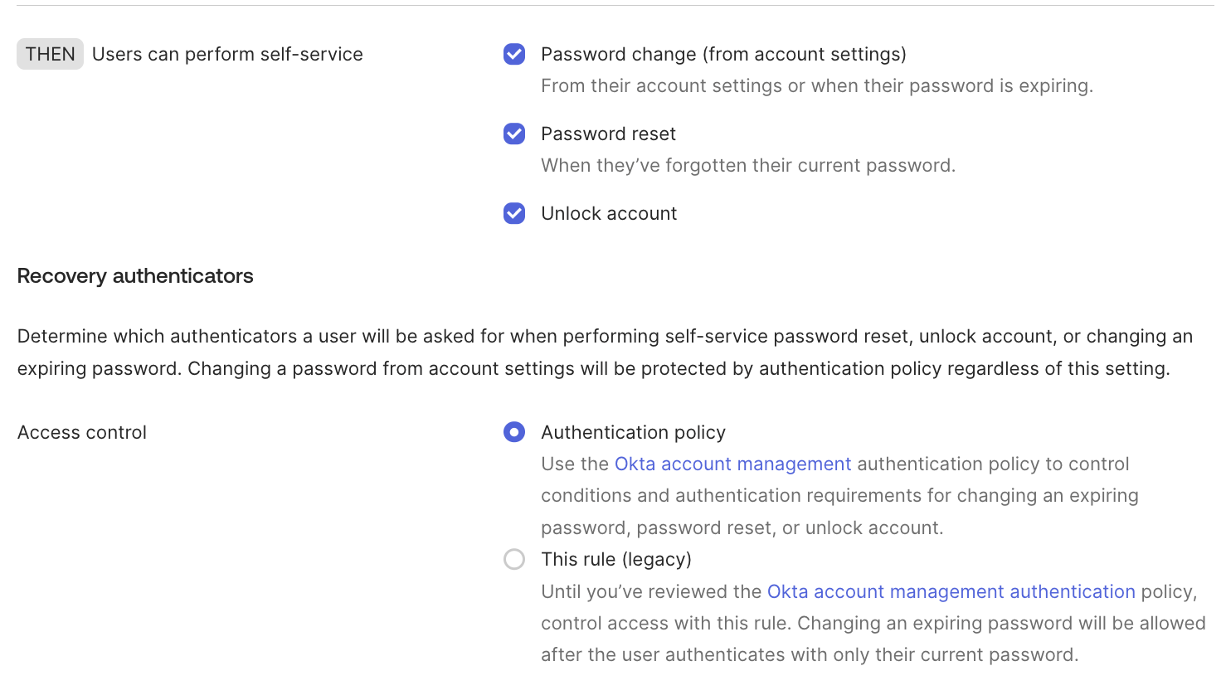Click the Password change (from account settings) label

click(723, 54)
